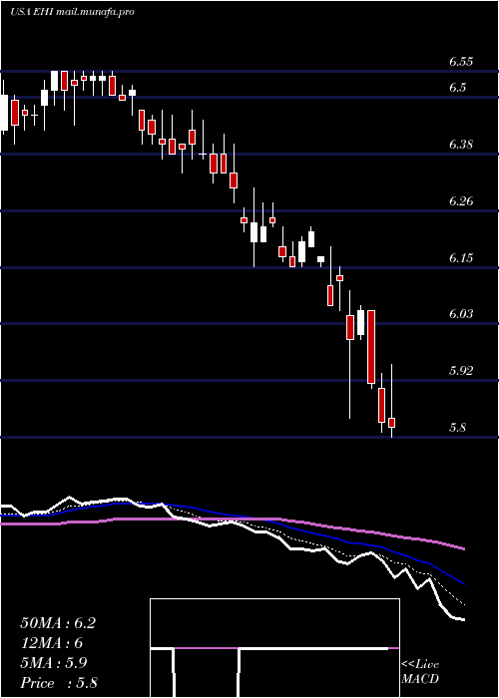Click the last red candlestick near 5.8
Screen dimensions: 499x698
coord(392,423)
